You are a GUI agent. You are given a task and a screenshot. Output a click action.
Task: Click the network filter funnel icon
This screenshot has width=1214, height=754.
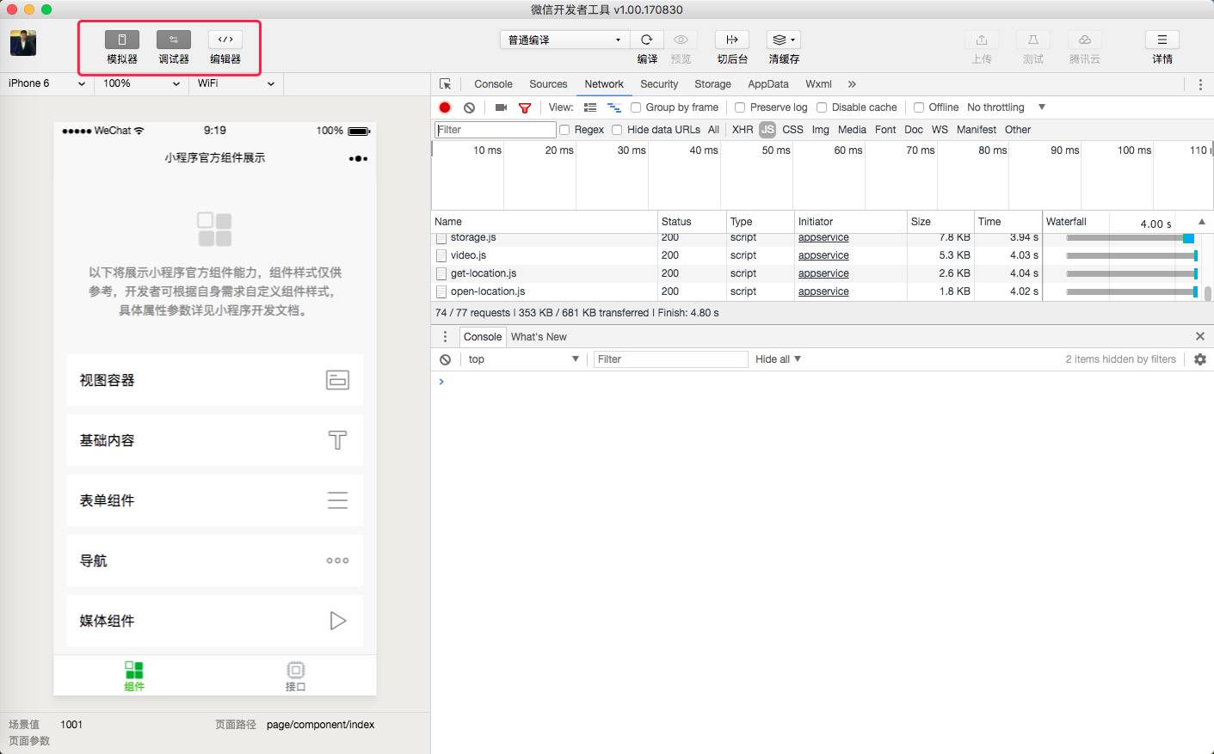pyautogui.click(x=525, y=107)
